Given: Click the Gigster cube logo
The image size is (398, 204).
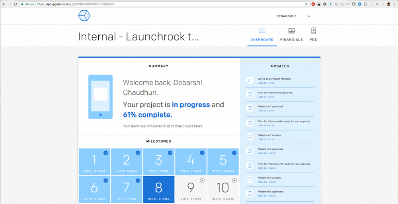Looking at the screenshot, I should point(84,16).
